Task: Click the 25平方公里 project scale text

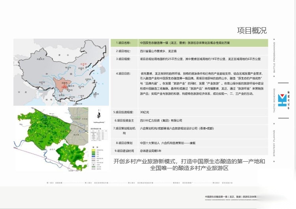Action: click(200, 59)
